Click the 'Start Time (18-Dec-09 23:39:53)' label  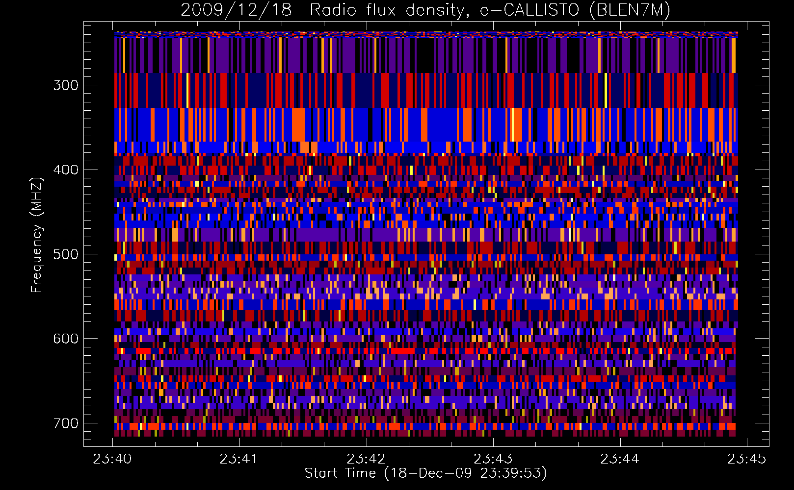click(x=425, y=473)
